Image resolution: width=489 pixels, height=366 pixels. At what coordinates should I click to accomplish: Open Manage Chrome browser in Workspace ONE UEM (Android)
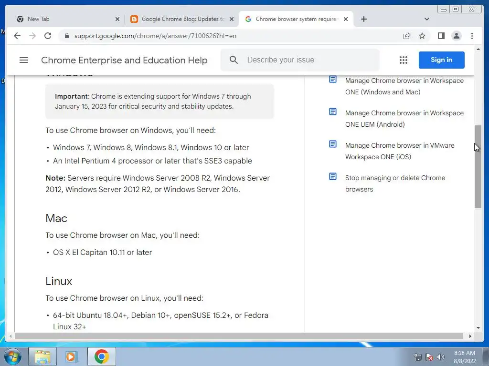pos(404,119)
